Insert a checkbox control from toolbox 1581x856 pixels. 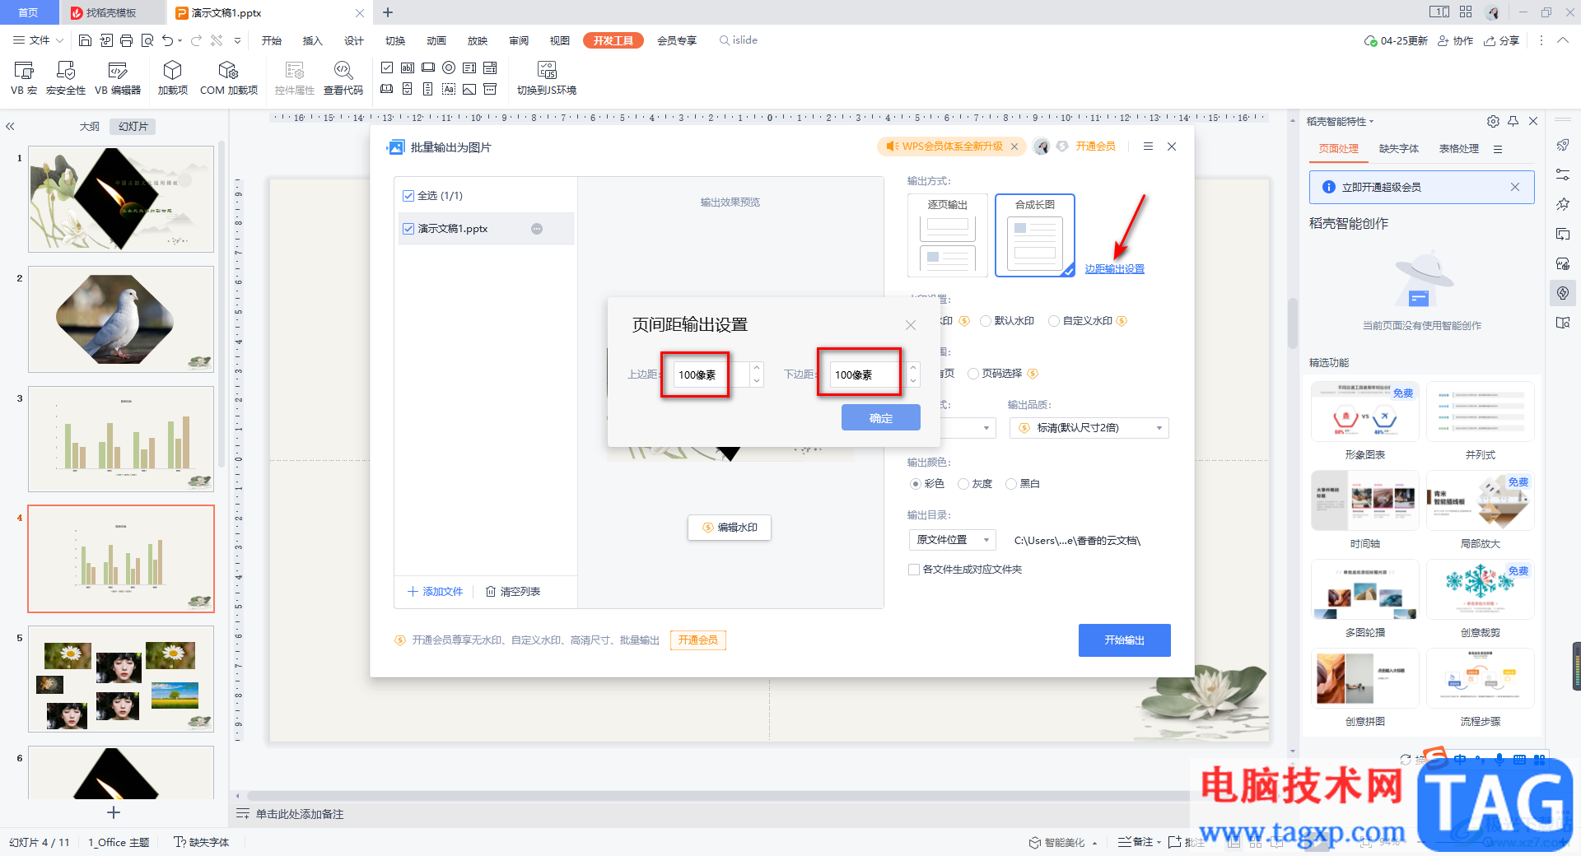(x=387, y=67)
